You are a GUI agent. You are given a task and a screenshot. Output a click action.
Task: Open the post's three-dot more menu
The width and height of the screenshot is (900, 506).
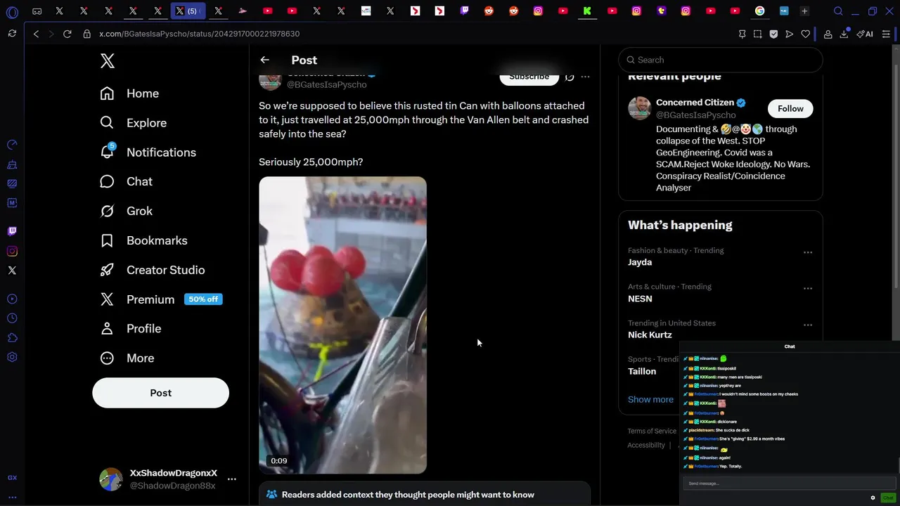coord(585,77)
